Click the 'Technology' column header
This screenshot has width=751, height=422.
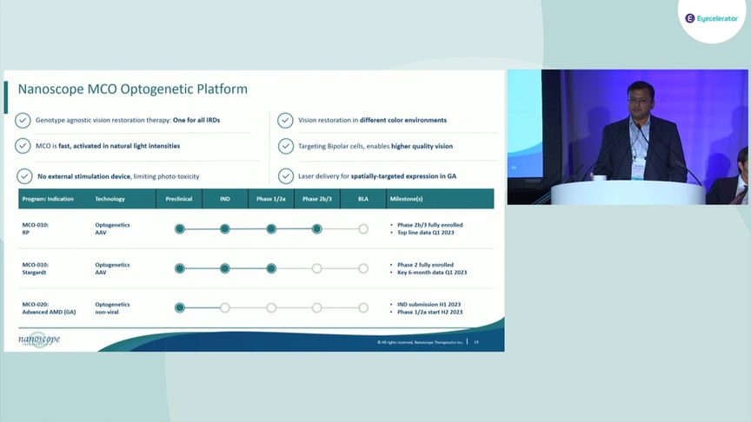coord(110,199)
